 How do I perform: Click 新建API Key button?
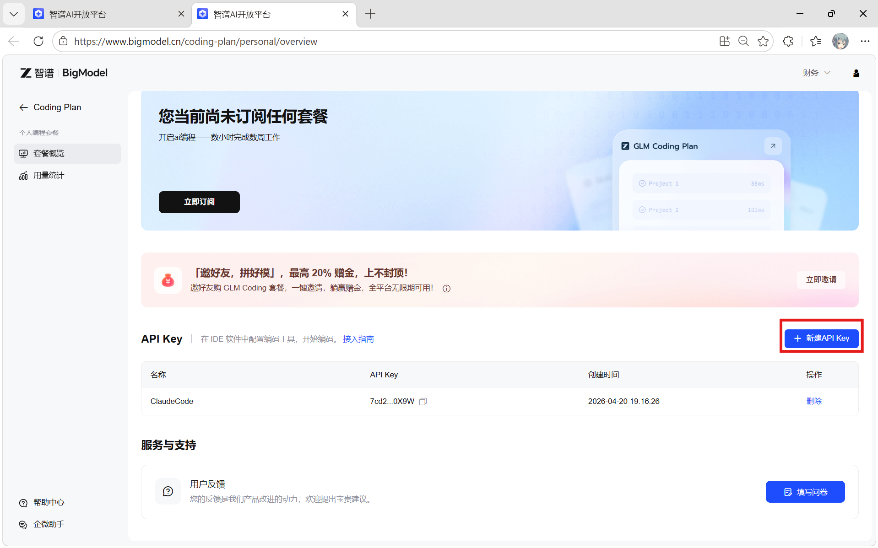[821, 338]
